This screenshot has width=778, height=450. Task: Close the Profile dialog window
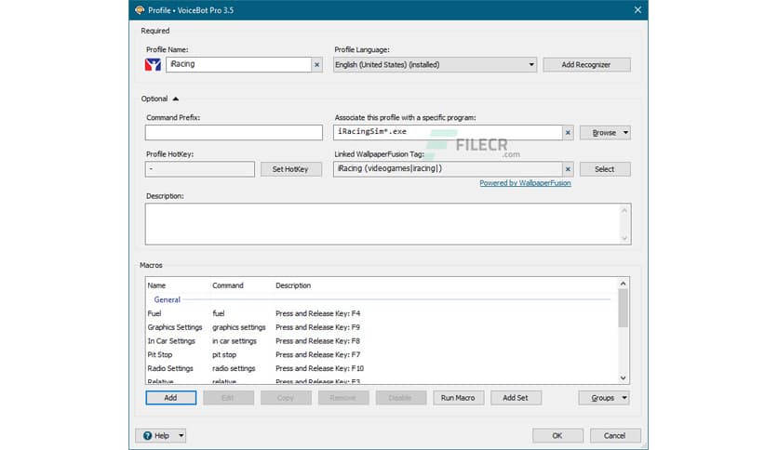coord(637,10)
